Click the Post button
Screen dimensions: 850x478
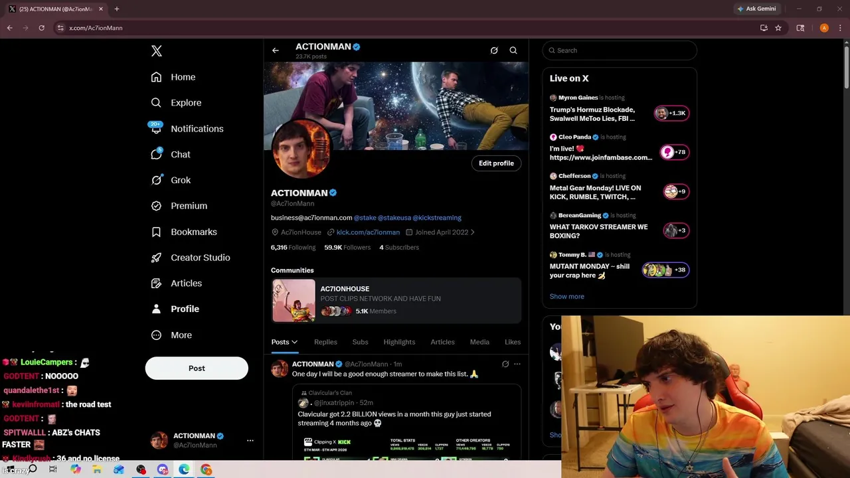197,368
